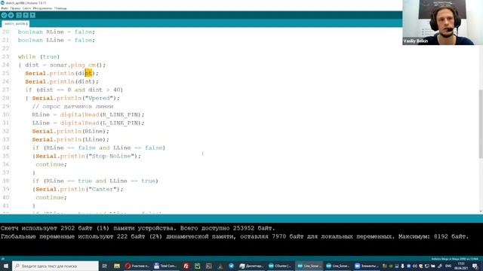Click "Serial.println(RLine);" on line 32

pyautogui.click(x=70, y=131)
